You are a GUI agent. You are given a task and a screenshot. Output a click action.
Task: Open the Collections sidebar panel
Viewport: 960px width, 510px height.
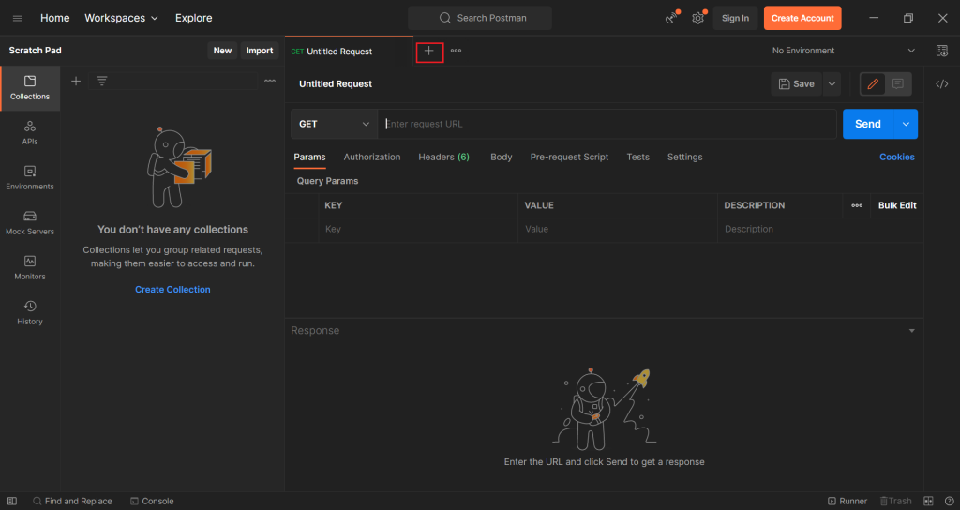point(30,88)
